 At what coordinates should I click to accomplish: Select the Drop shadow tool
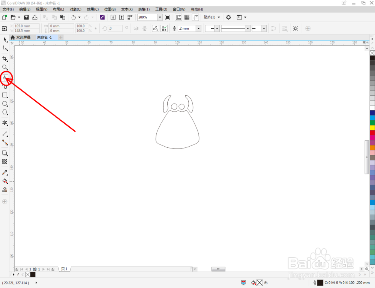click(5, 153)
